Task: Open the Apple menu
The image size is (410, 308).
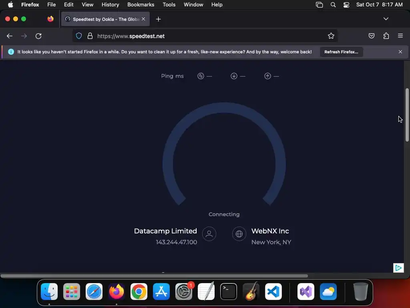Action: [10, 5]
